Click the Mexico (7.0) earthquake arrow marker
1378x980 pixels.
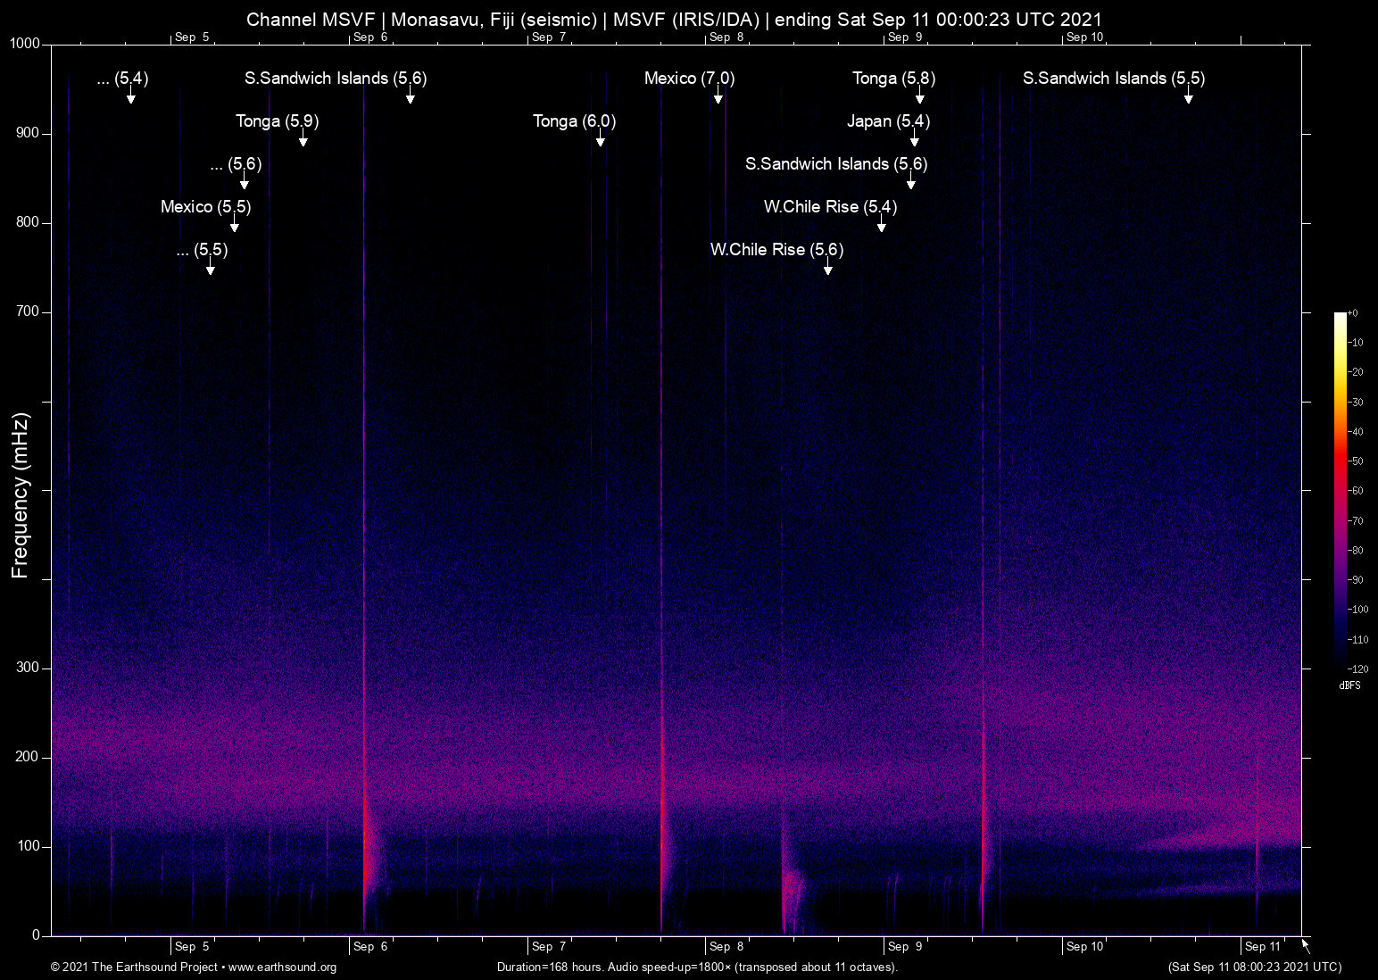pyautogui.click(x=718, y=96)
